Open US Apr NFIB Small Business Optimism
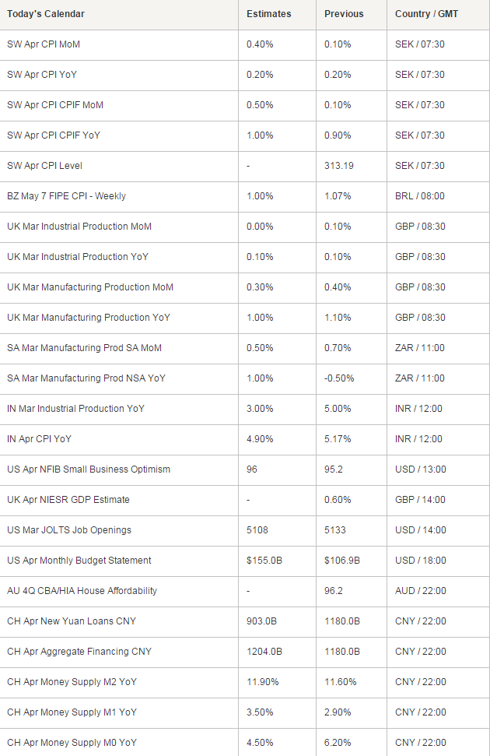 (89, 469)
